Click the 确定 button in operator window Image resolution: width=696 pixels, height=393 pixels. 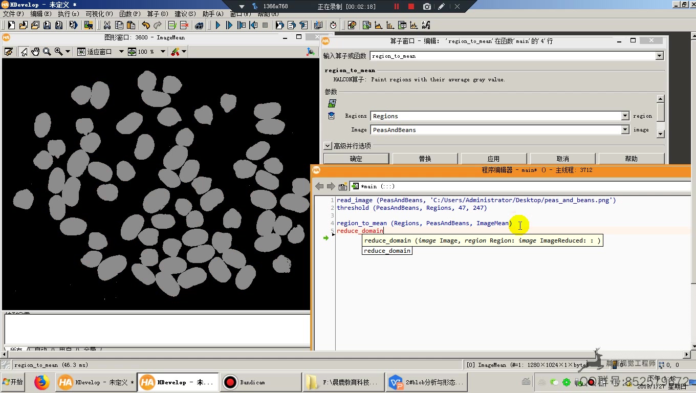tap(356, 159)
